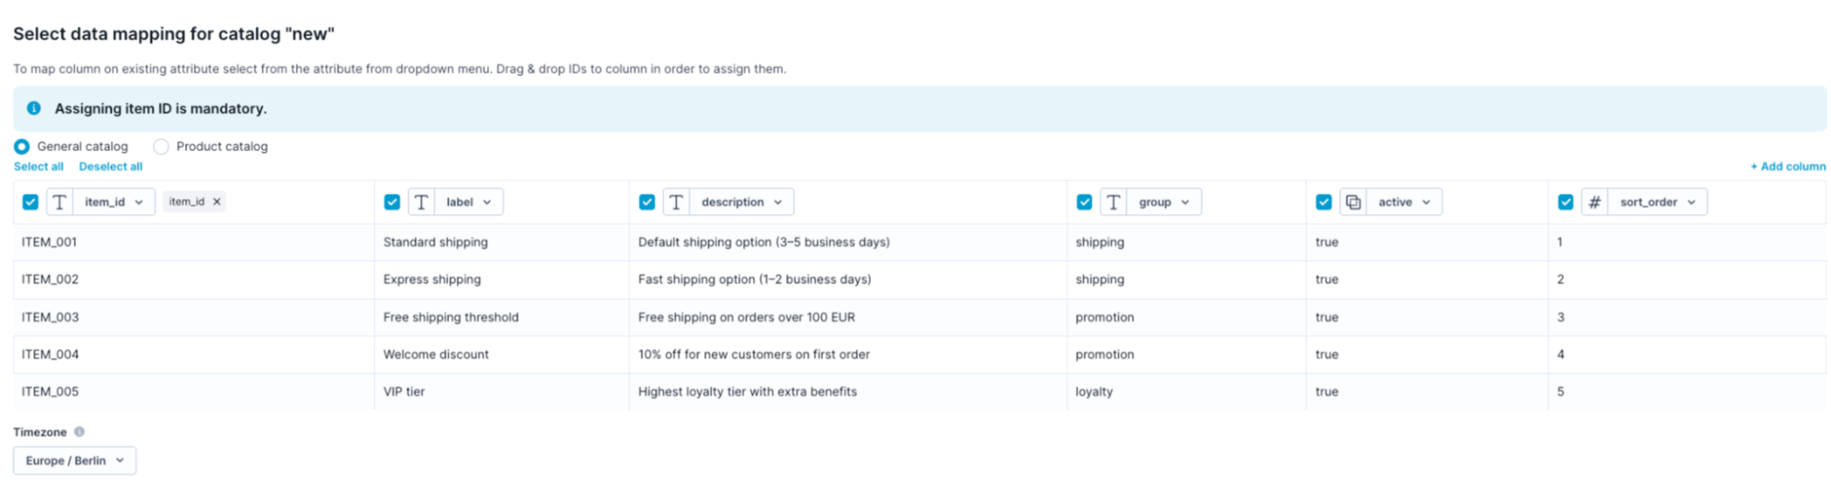Click the info icon in the mandatory notice

point(34,108)
